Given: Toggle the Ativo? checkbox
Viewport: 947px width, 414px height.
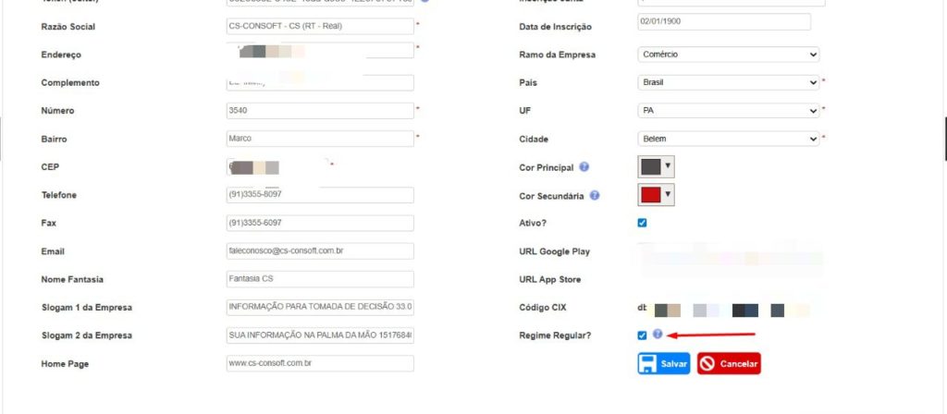Looking at the screenshot, I should [x=643, y=223].
